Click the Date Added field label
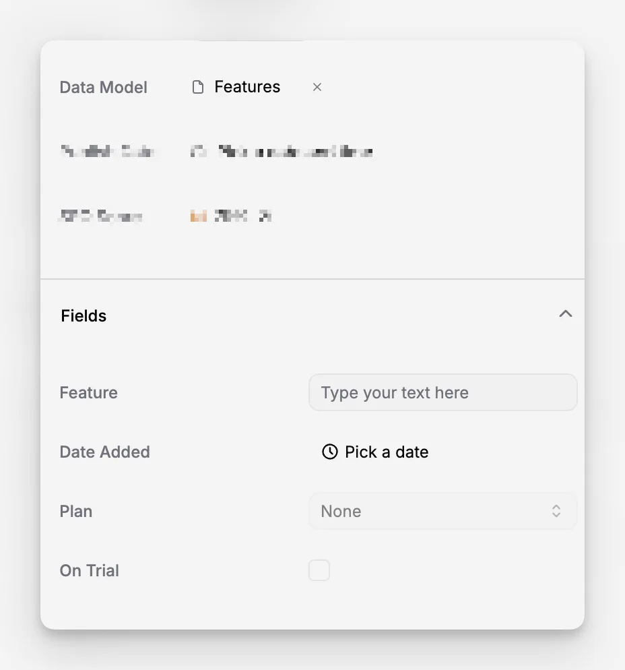Viewport: 625px width, 670px height. tap(104, 452)
